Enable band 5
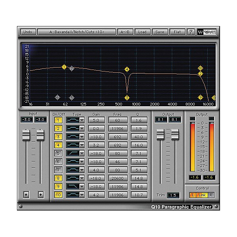 tap(58, 153)
